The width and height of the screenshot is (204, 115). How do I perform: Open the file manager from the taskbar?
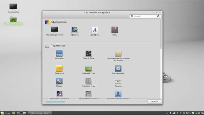pos(25,113)
